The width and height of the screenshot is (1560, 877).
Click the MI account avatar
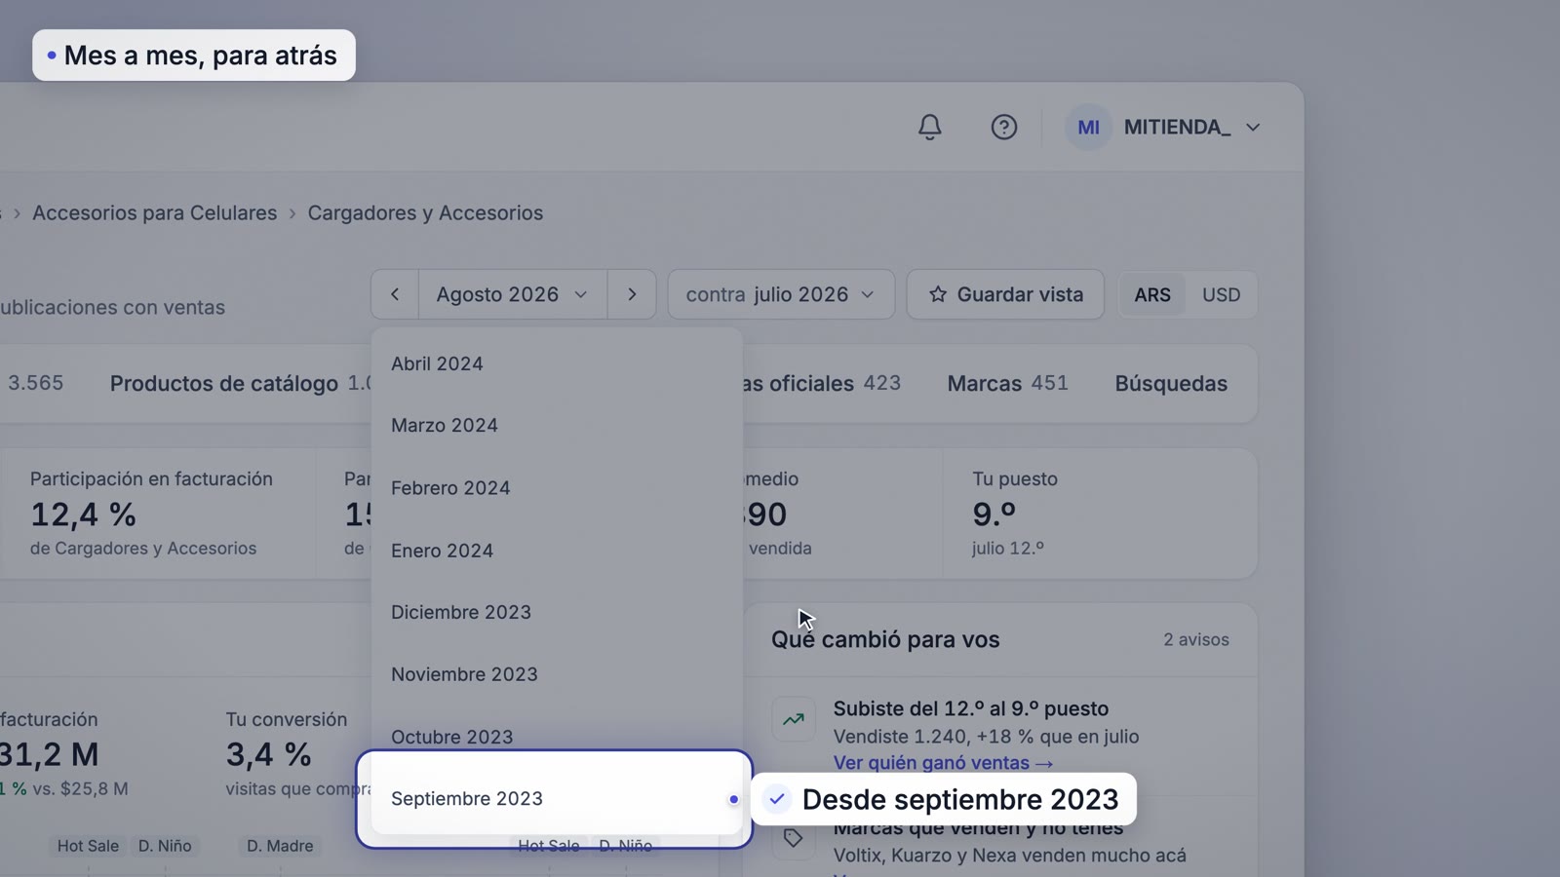(x=1088, y=127)
